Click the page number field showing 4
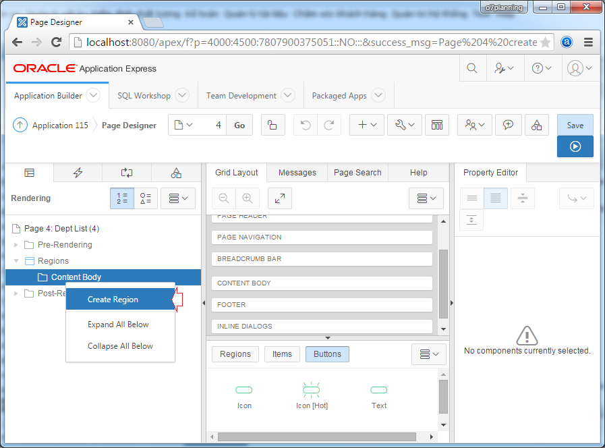This screenshot has height=448, width=605. (x=213, y=125)
